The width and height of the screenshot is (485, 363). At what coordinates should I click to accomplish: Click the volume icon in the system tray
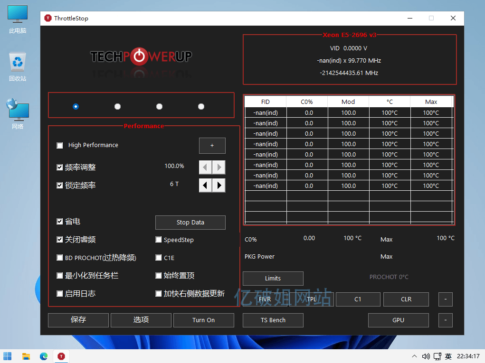click(x=426, y=356)
